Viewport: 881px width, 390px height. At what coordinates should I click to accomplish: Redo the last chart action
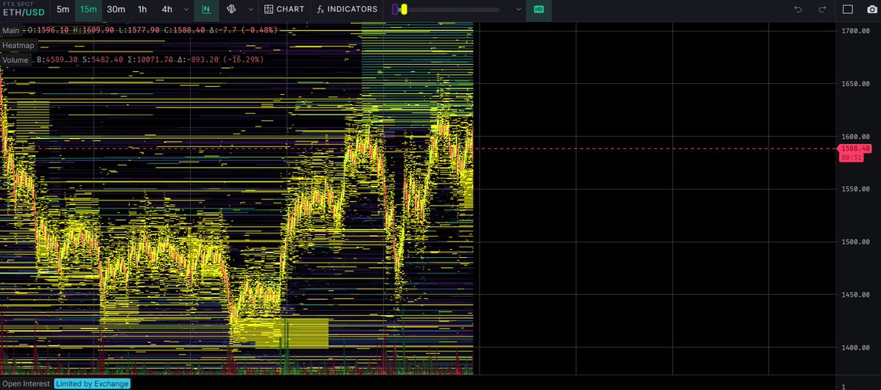pyautogui.click(x=822, y=10)
